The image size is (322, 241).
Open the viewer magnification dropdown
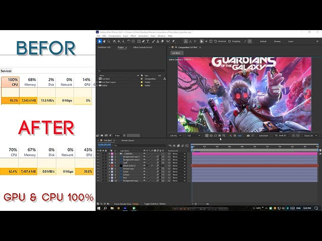(176, 136)
